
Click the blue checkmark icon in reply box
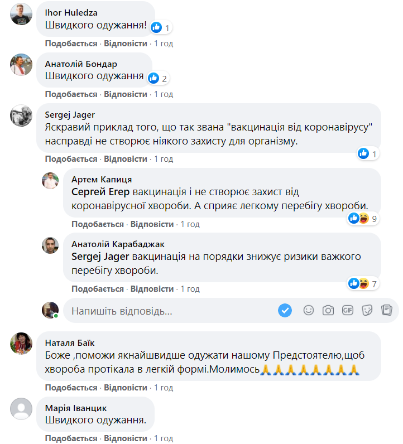click(x=285, y=310)
